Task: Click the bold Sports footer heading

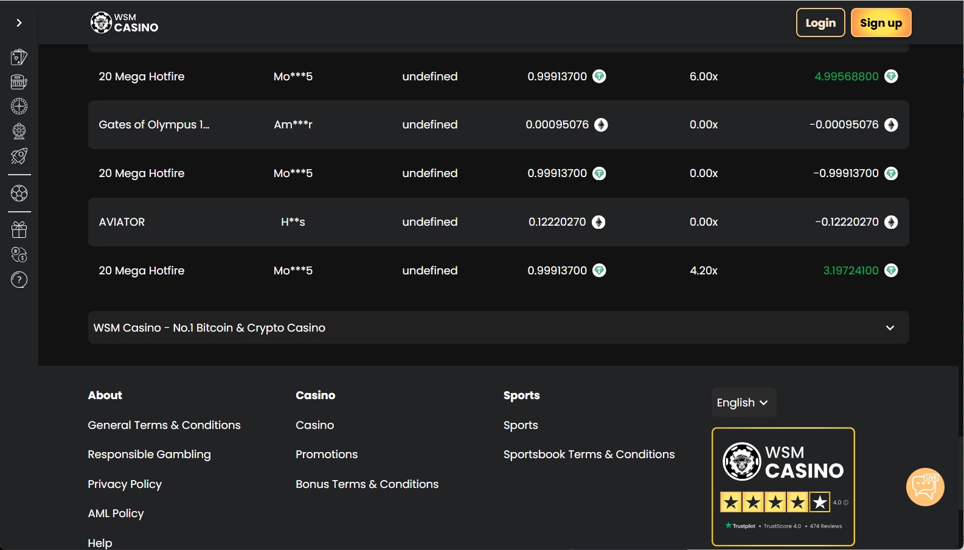Action: tap(522, 395)
